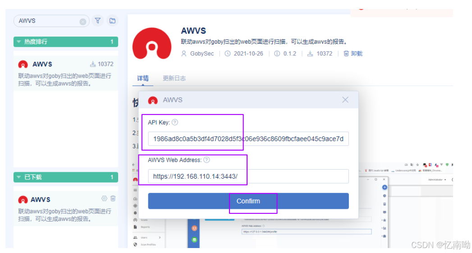472x253 pixels.
Task: Switch to the 更新日志 tab
Action: (174, 78)
